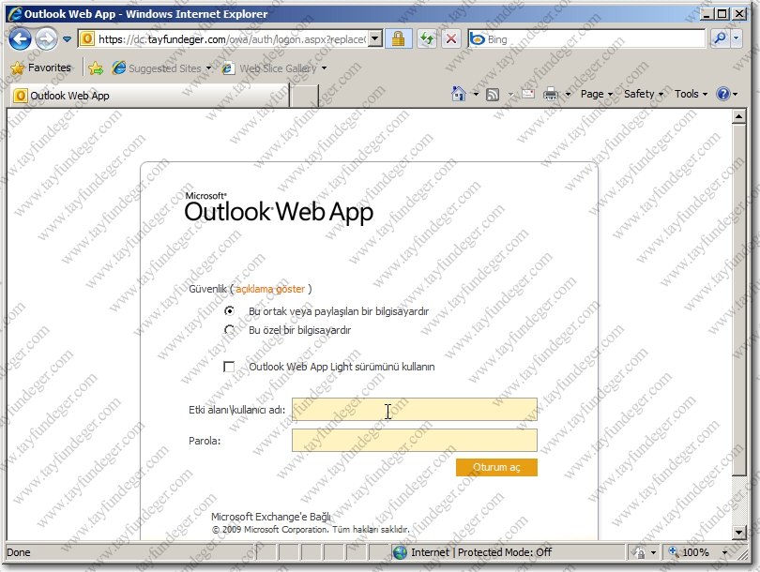Image resolution: width=760 pixels, height=572 pixels.
Task: Open the Tools menu
Action: point(691,94)
